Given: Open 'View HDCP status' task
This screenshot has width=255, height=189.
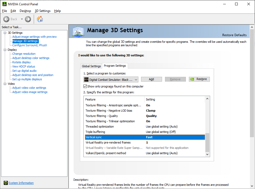Looking at the screenshot, I should click(x=24, y=66).
